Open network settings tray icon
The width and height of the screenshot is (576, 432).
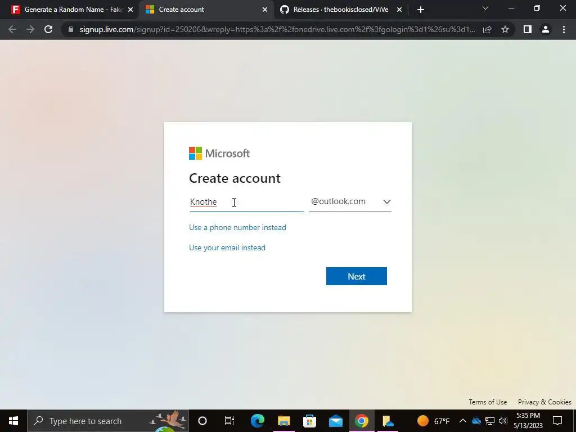point(490,421)
